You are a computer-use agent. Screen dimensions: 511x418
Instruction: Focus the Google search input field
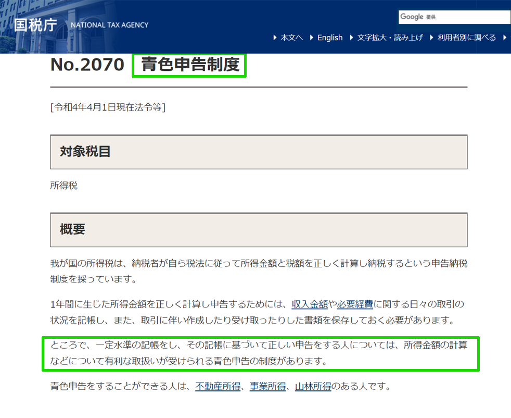(455, 17)
